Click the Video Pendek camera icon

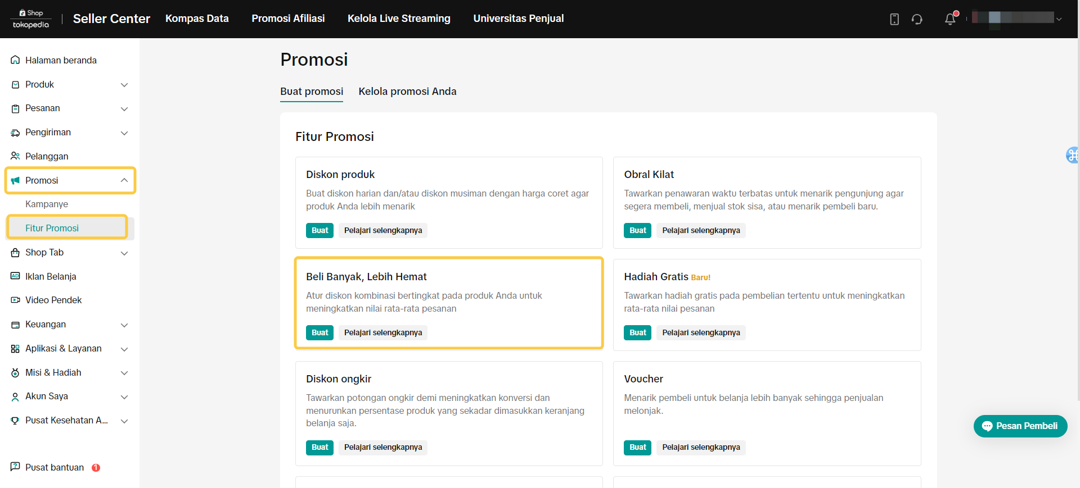tap(15, 300)
